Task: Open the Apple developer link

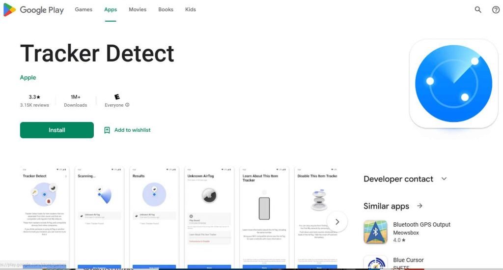Action: (x=28, y=77)
